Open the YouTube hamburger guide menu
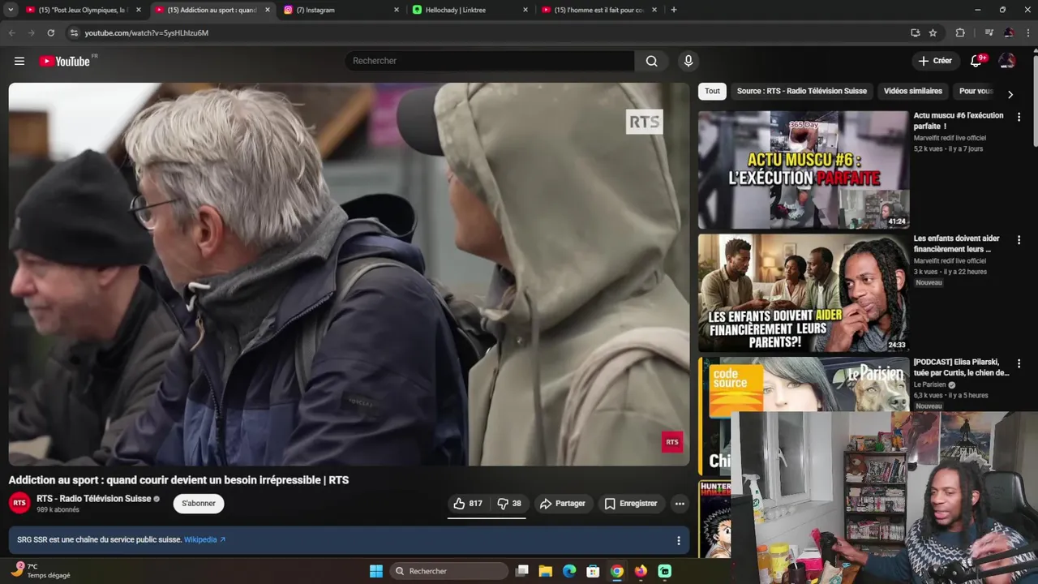 pyautogui.click(x=19, y=61)
